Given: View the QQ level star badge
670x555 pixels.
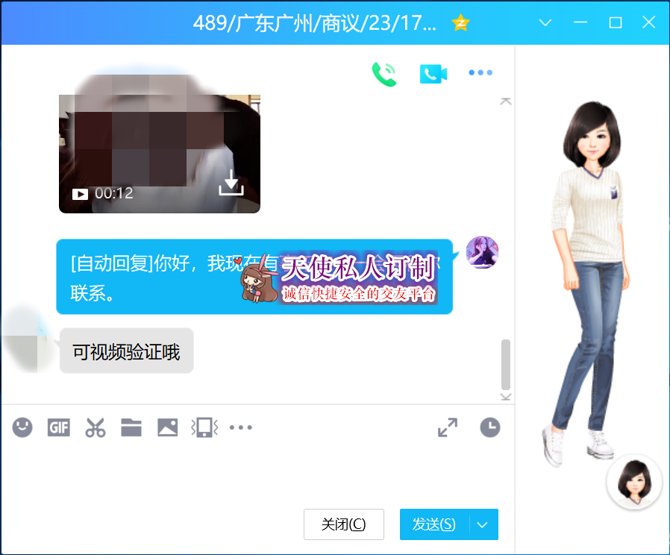Looking at the screenshot, I should (460, 22).
